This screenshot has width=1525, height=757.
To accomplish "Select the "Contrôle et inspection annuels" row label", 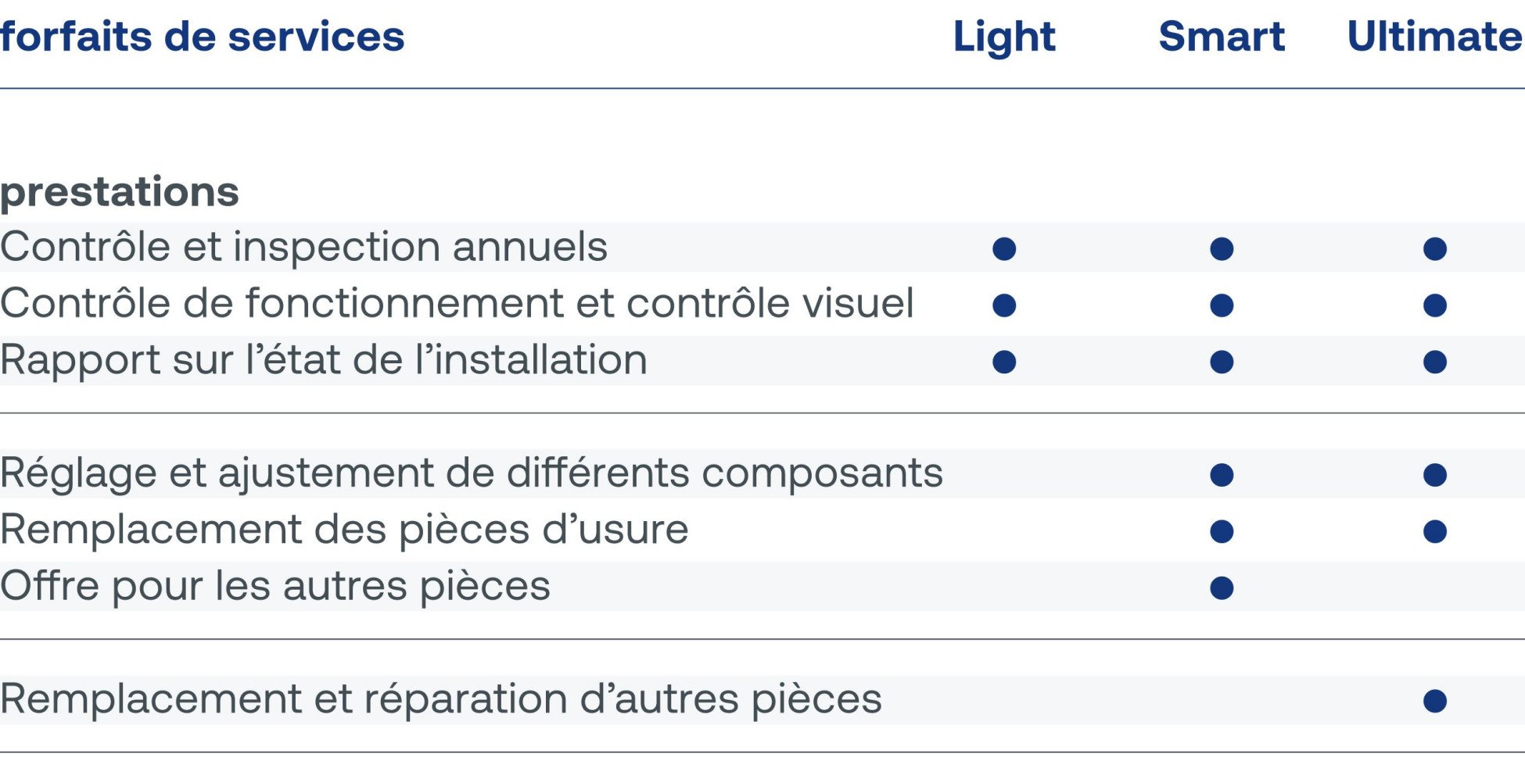I will (x=303, y=247).
